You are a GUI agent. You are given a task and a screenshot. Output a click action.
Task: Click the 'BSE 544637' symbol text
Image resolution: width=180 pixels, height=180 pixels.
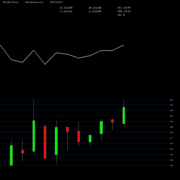click(57, 2)
